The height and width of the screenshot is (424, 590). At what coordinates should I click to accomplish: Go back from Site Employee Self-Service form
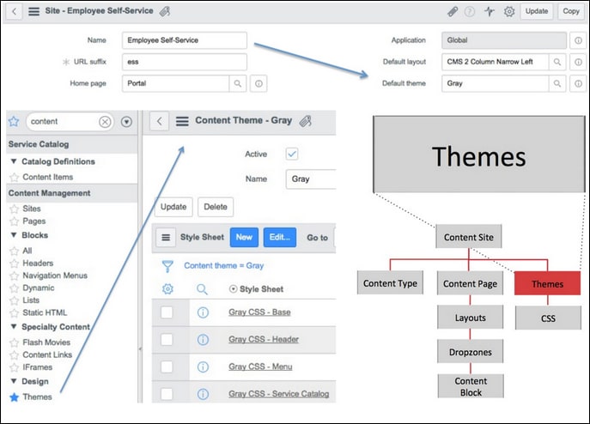14,11
